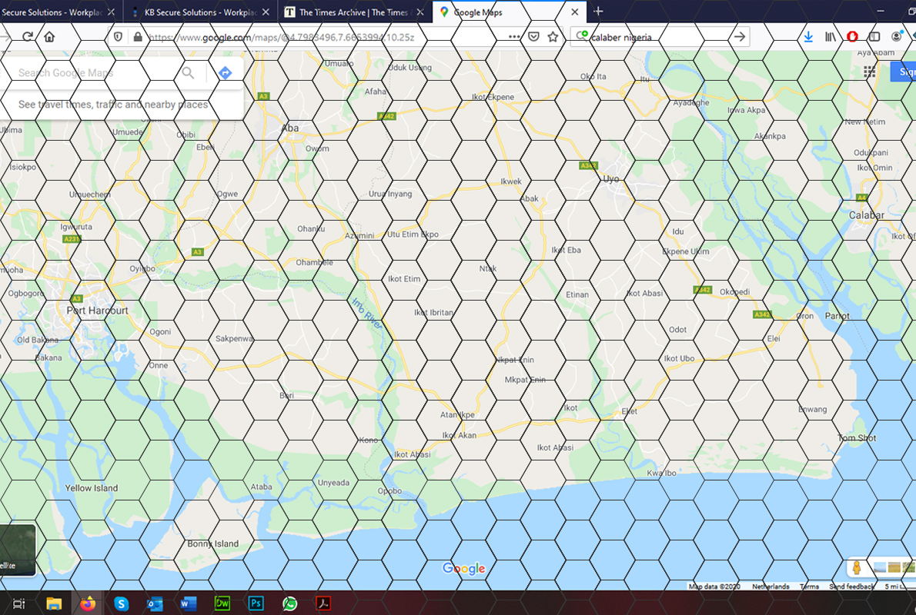Click the Calabar city label
Viewport: 916px width, 615px height.
[x=866, y=215]
